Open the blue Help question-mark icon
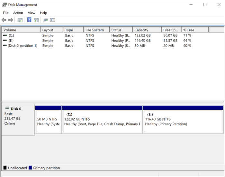 click(x=29, y=20)
